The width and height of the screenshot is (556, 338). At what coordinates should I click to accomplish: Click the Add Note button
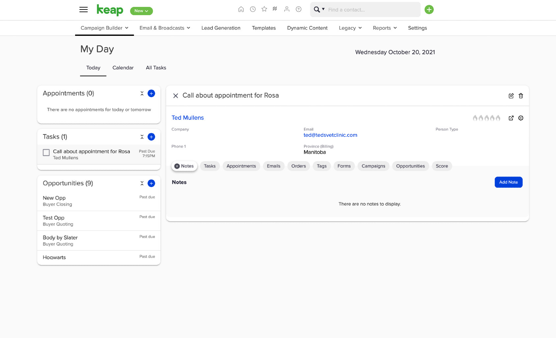pos(508,182)
